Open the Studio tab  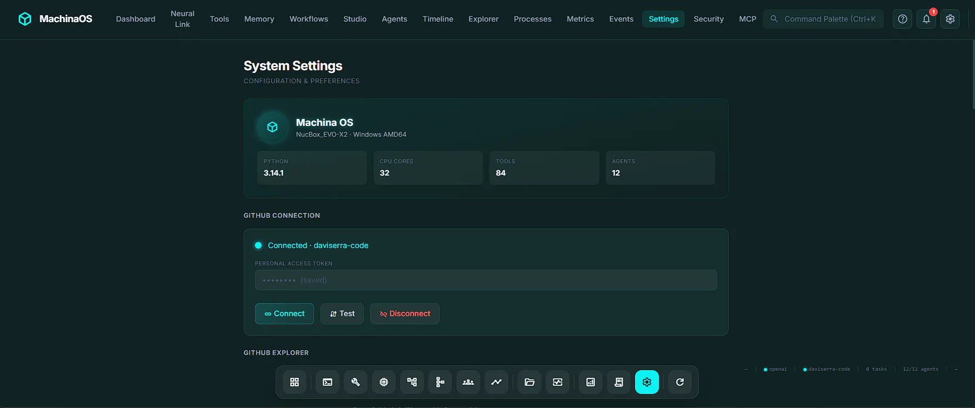pos(355,19)
